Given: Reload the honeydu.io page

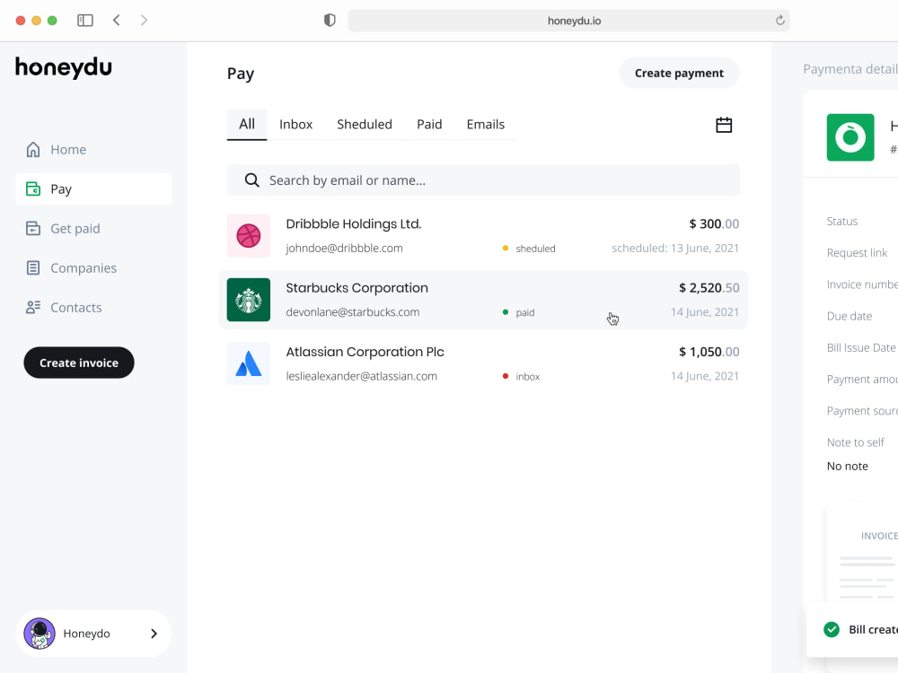Looking at the screenshot, I should click(x=780, y=21).
